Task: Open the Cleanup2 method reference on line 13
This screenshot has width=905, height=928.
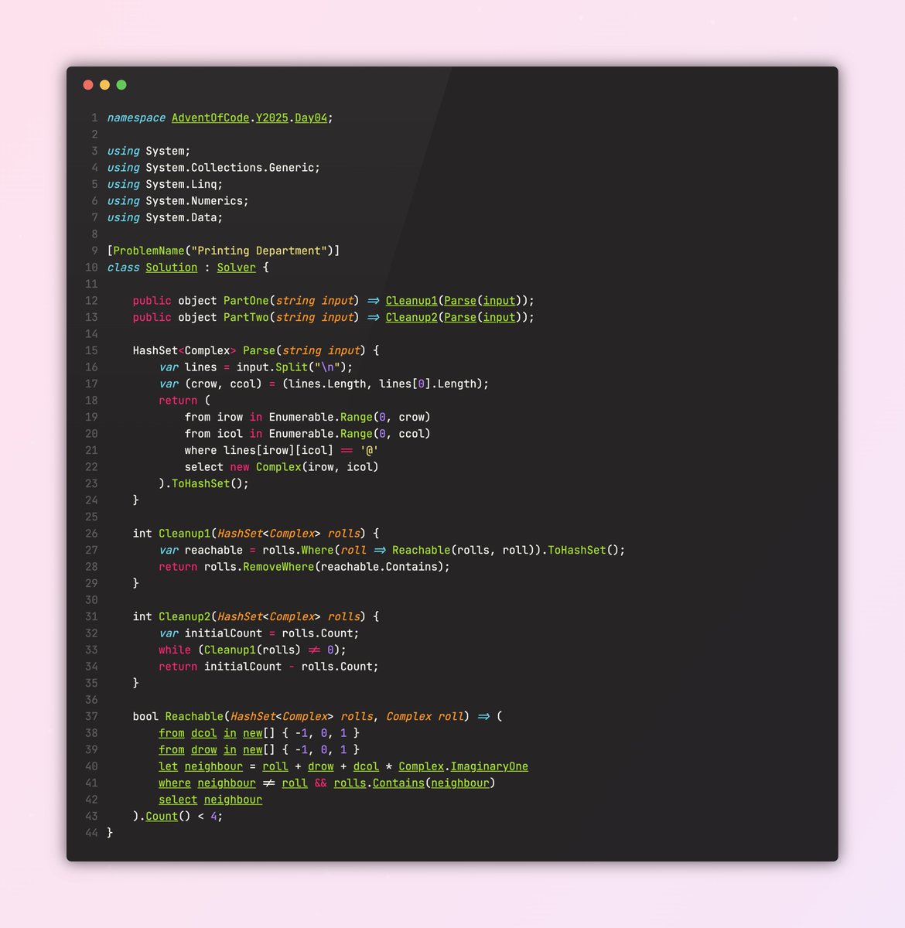Action: pos(411,317)
